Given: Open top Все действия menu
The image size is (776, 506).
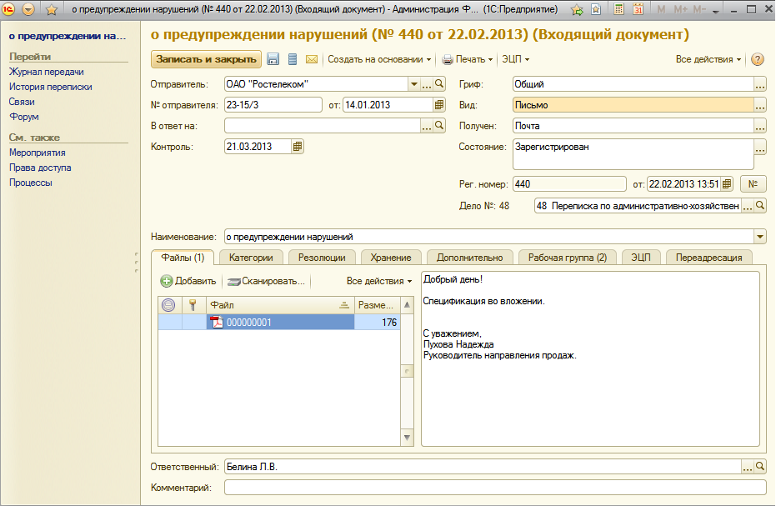Looking at the screenshot, I should tap(708, 59).
